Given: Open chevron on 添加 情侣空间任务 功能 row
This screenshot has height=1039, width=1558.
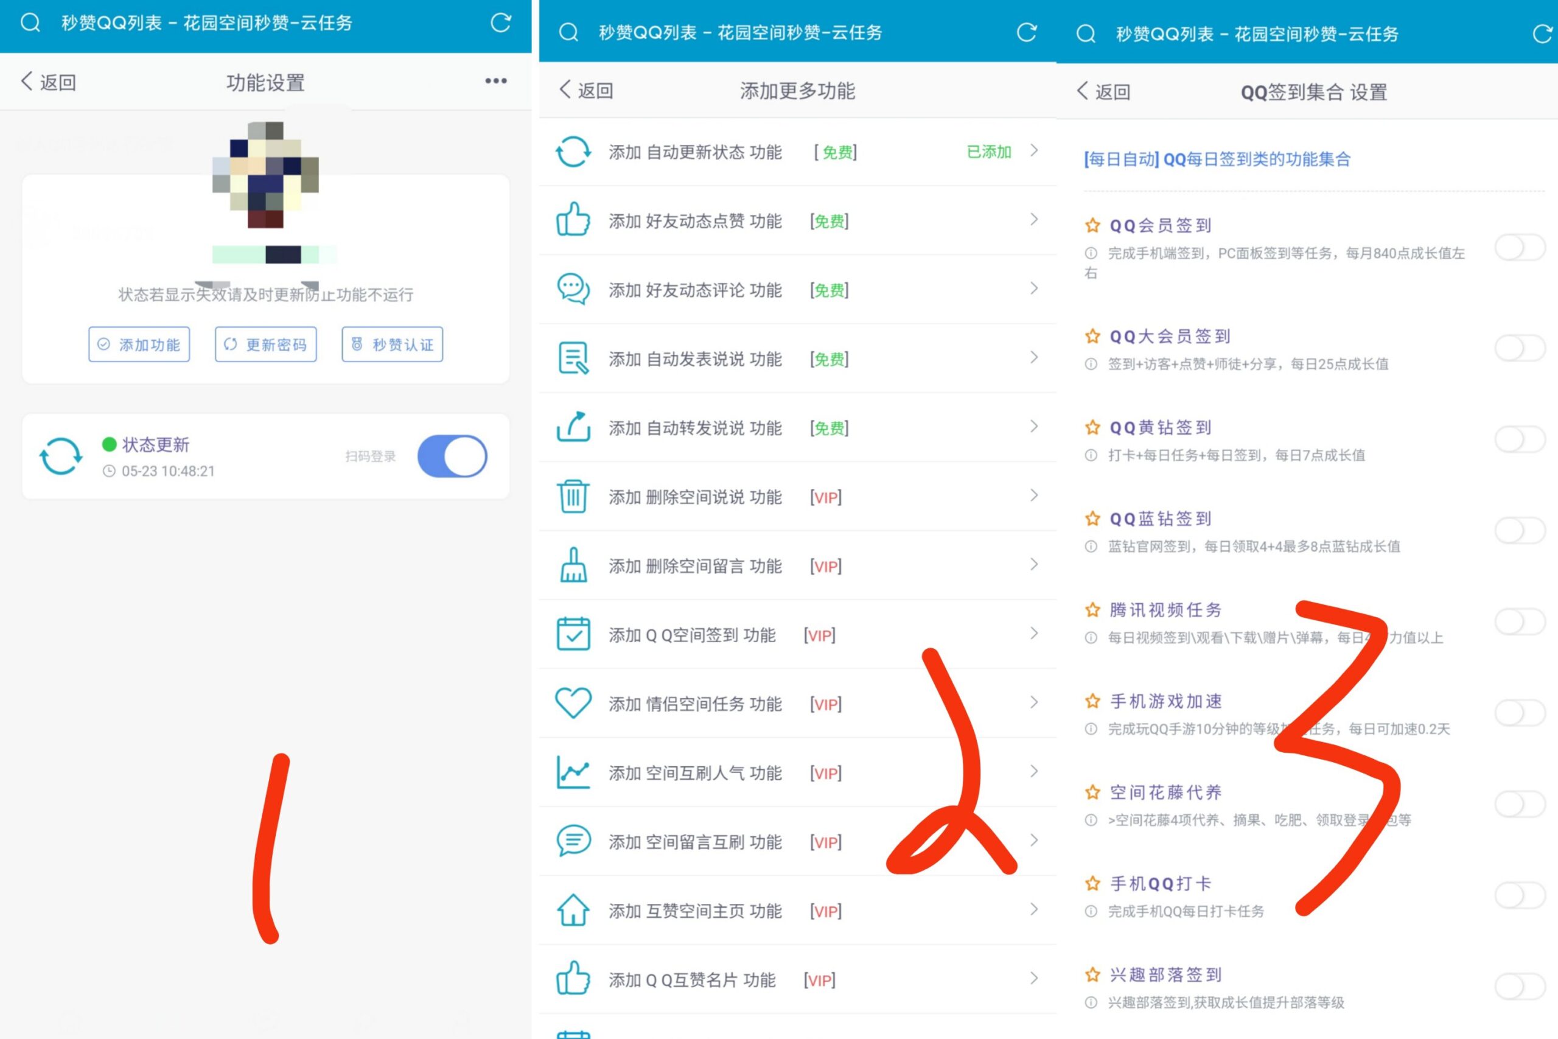Looking at the screenshot, I should pyautogui.click(x=1034, y=702).
